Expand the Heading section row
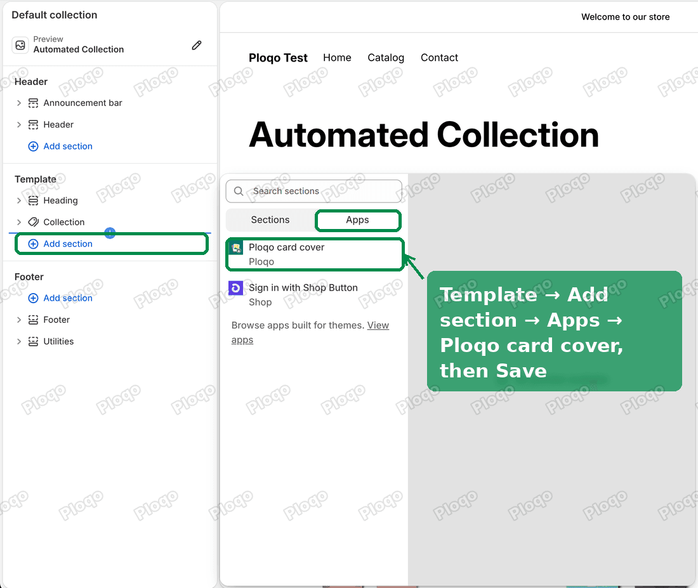 (x=18, y=200)
